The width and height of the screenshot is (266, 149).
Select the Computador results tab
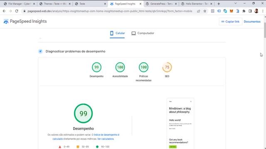(143, 33)
